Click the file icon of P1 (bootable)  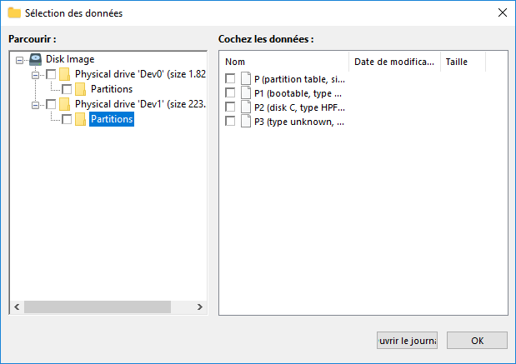click(x=246, y=93)
